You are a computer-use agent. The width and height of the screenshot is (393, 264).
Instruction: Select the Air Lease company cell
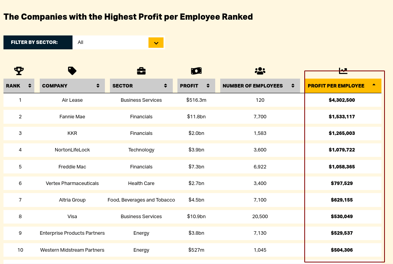[x=72, y=100]
